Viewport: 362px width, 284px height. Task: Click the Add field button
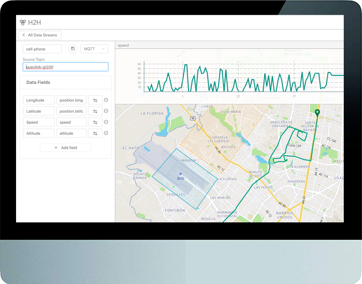pyautogui.click(x=66, y=148)
